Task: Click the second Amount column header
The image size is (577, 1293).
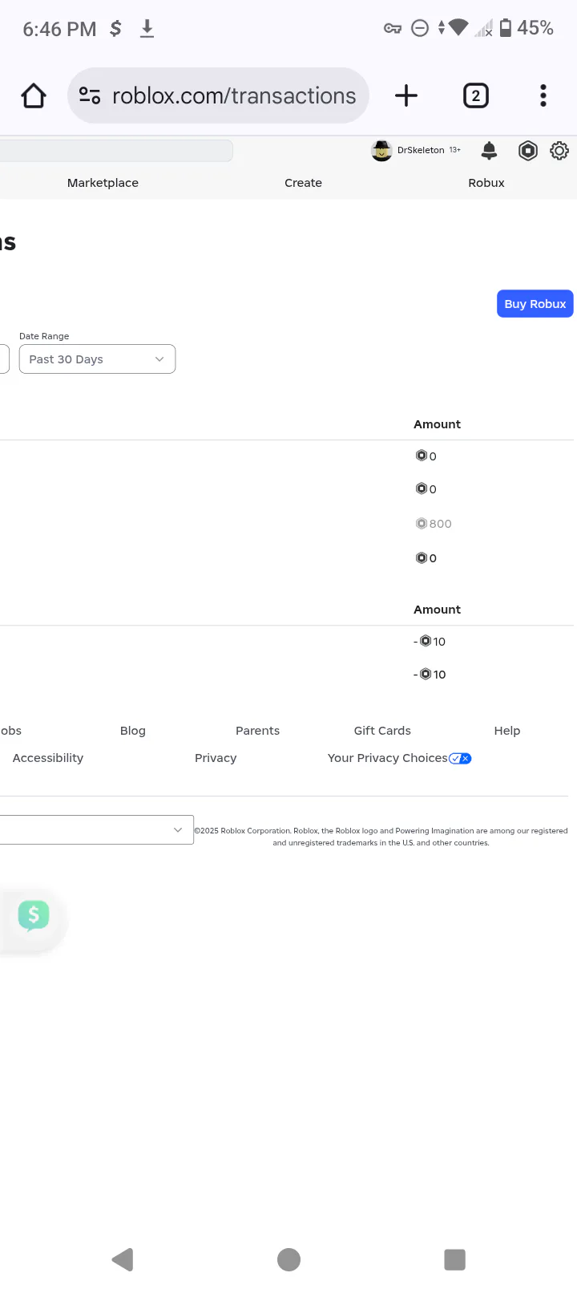Action: [x=437, y=610]
